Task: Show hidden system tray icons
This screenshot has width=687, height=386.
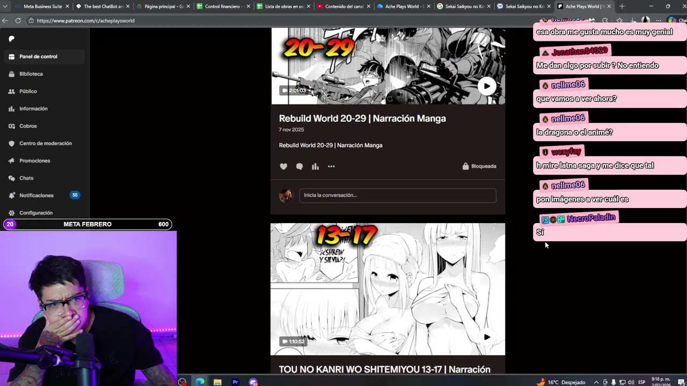Action: 596,382
